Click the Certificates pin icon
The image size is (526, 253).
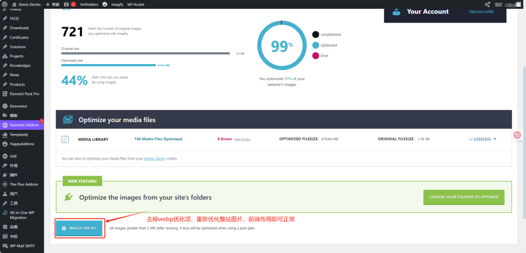tap(5, 37)
